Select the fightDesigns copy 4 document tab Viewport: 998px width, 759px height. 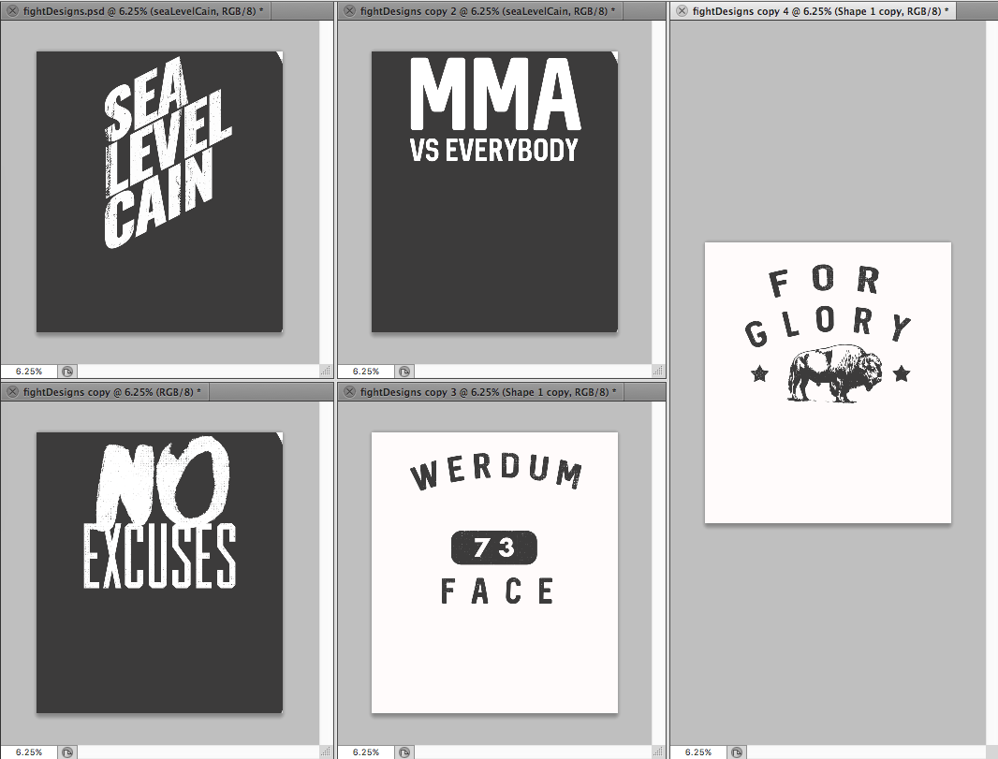[813, 11]
